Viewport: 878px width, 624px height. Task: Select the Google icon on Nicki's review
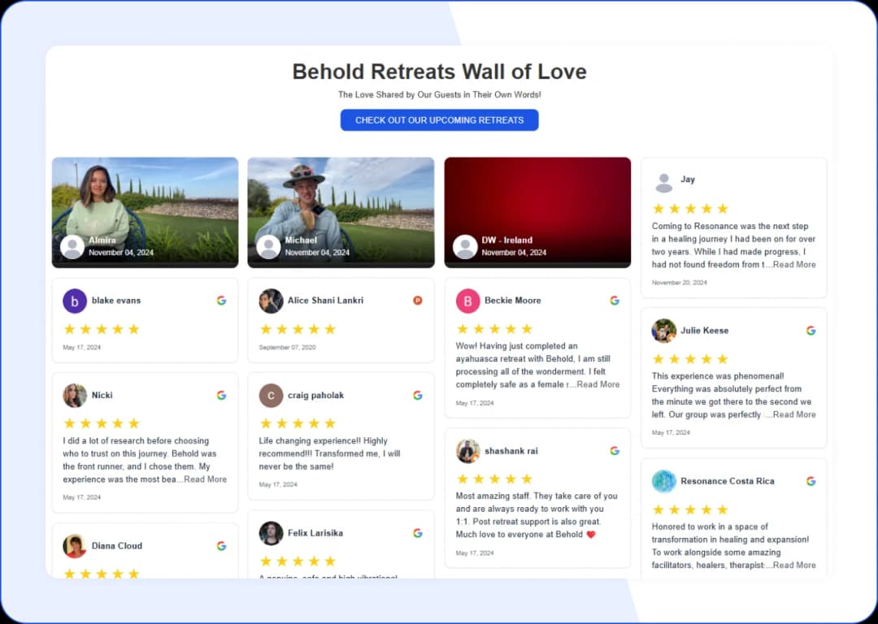click(x=221, y=395)
